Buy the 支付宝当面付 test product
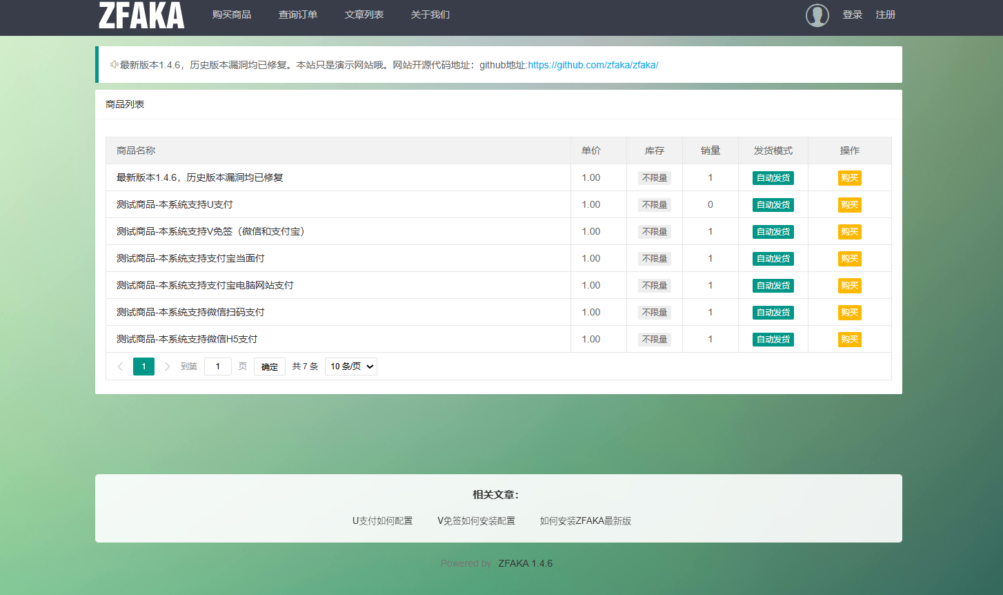 click(850, 259)
